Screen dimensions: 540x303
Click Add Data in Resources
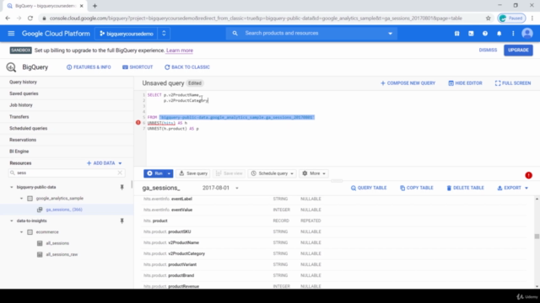tap(104, 163)
